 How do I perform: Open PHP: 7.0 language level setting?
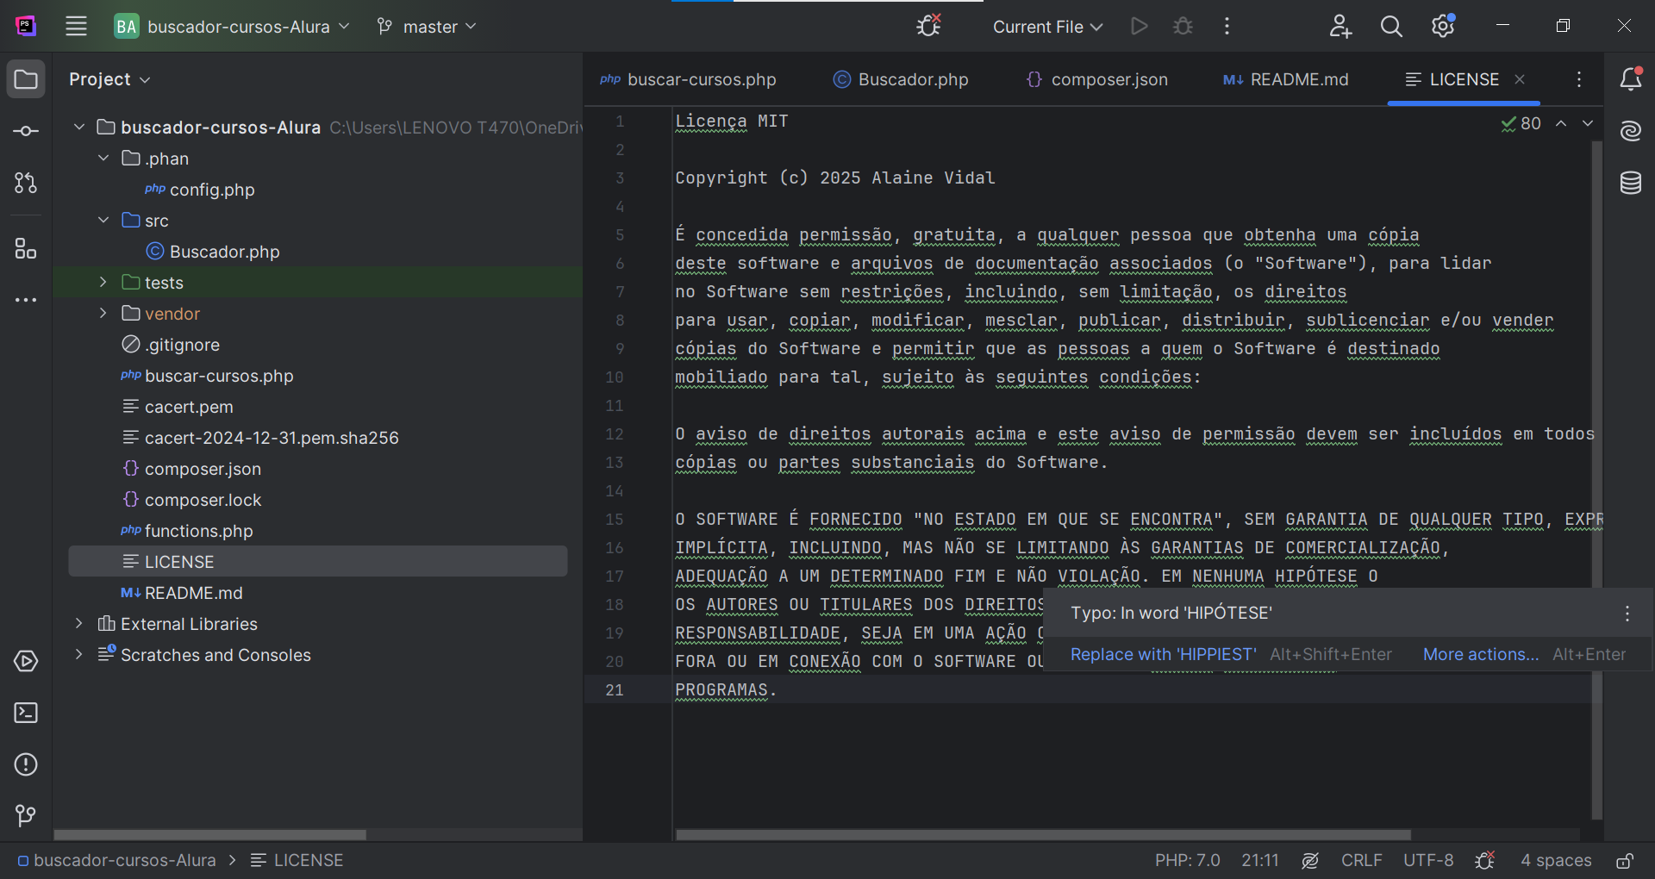click(1187, 860)
